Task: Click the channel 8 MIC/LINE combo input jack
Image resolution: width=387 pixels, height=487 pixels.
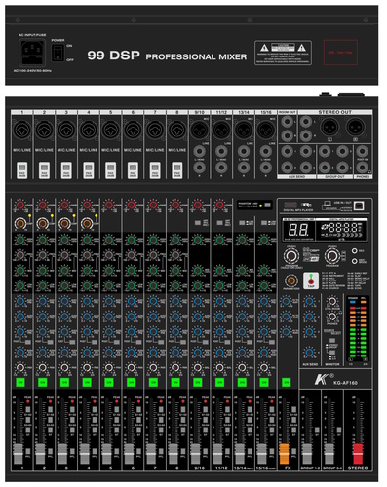Action: 176,131
